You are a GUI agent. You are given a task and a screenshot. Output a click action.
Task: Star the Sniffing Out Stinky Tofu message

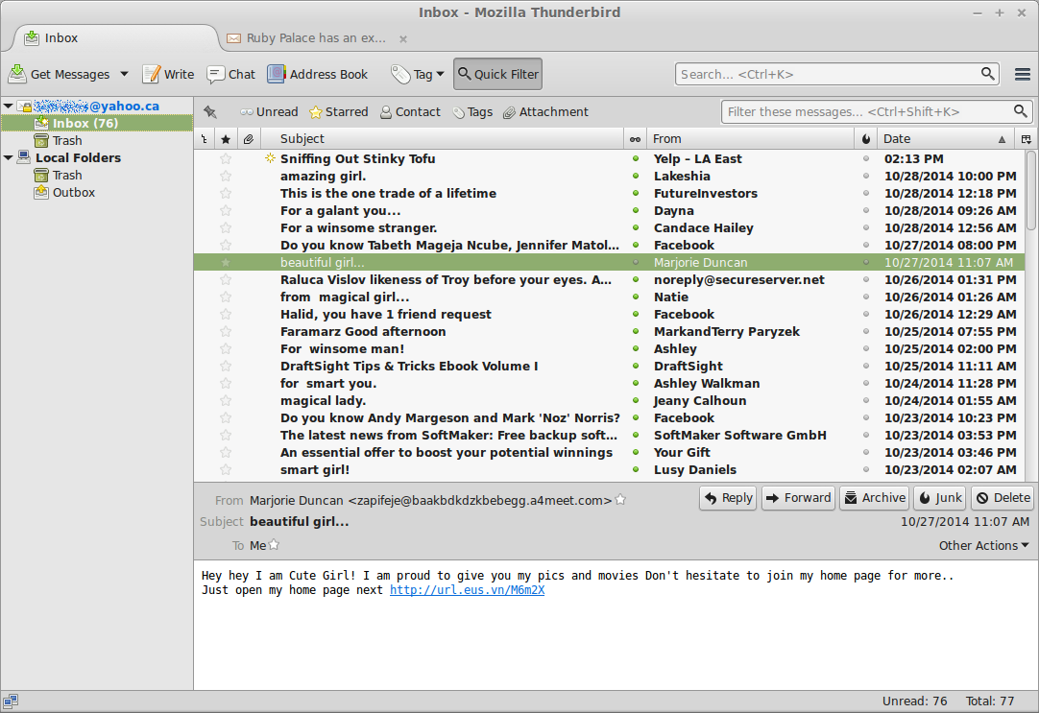(x=226, y=159)
